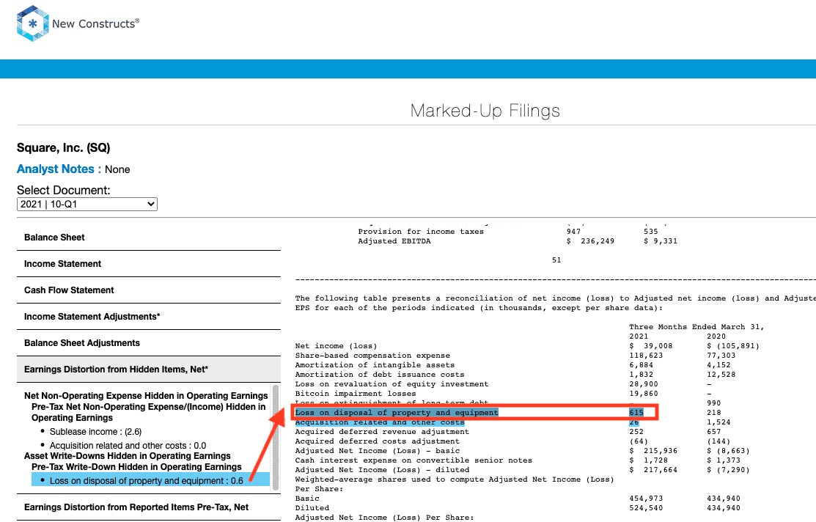Select Acquisition related and other costs : 0.0 item
816x522 pixels.
128,446
